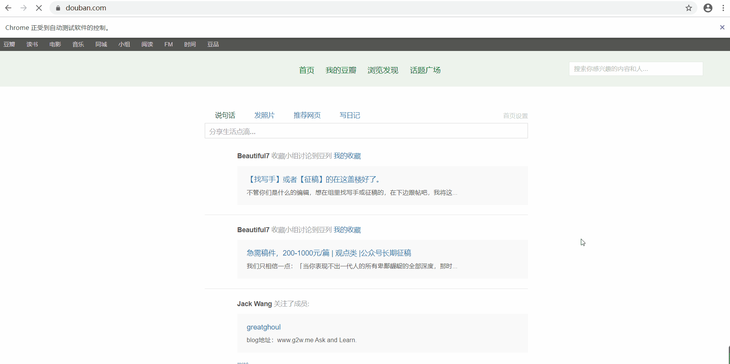
Task: Open Jack Wang's profile link
Action: [x=255, y=304]
